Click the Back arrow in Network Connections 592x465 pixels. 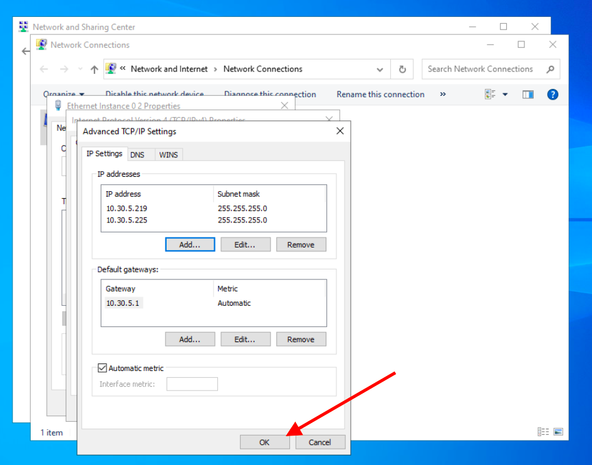44,69
